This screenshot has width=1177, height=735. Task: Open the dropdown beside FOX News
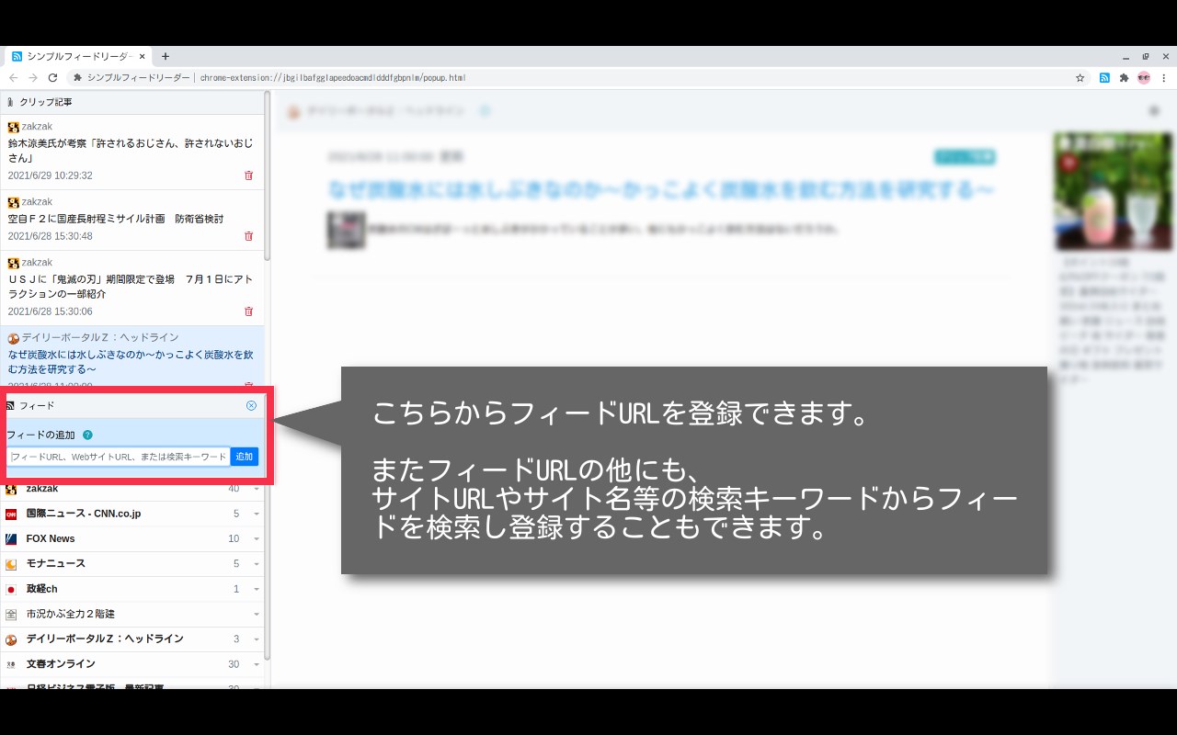[258, 538]
